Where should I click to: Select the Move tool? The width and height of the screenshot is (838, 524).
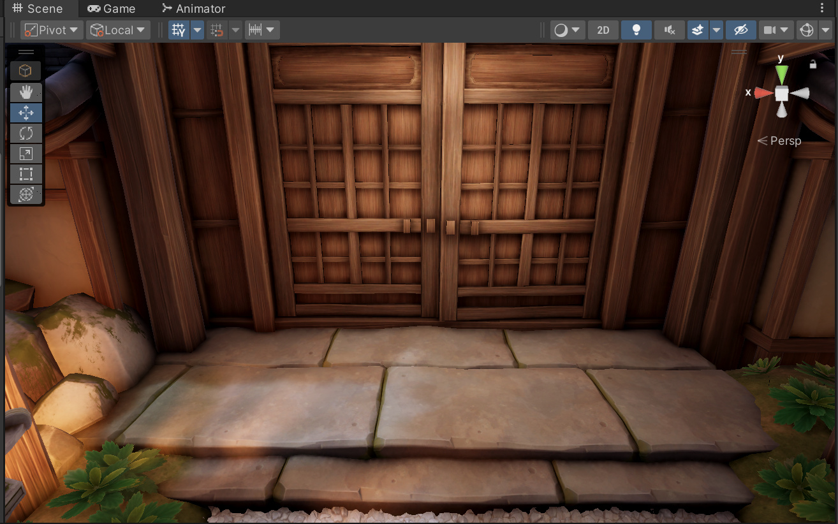click(x=26, y=113)
